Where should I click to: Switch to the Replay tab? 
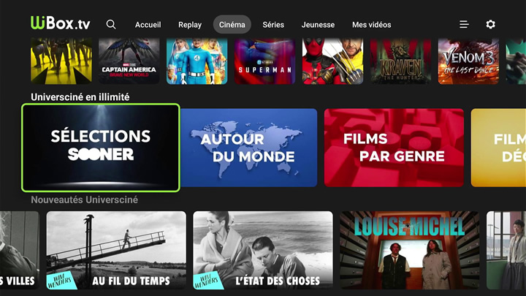coord(190,25)
